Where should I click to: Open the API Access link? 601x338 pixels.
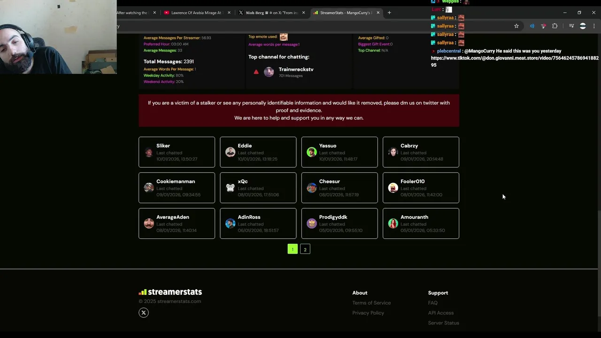coord(441,313)
